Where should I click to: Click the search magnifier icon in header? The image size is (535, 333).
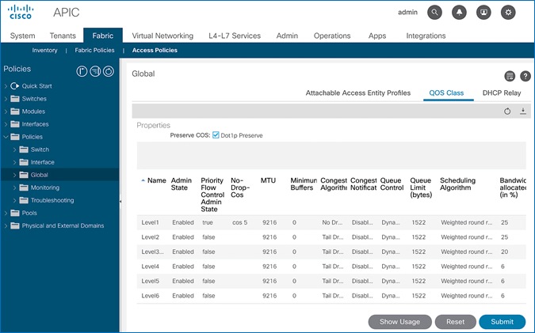(434, 13)
